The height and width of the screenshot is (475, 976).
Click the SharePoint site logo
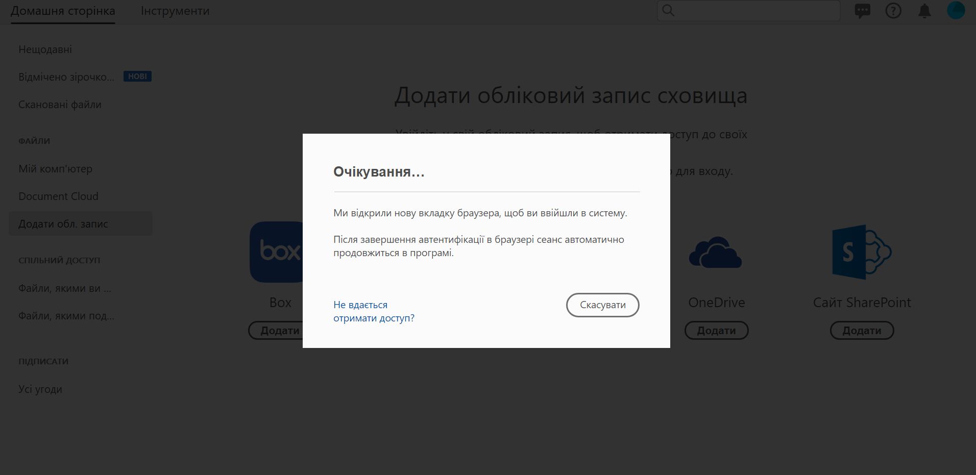pyautogui.click(x=862, y=252)
